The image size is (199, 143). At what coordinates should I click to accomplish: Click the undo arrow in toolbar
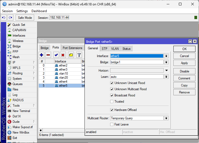tap(4, 18)
